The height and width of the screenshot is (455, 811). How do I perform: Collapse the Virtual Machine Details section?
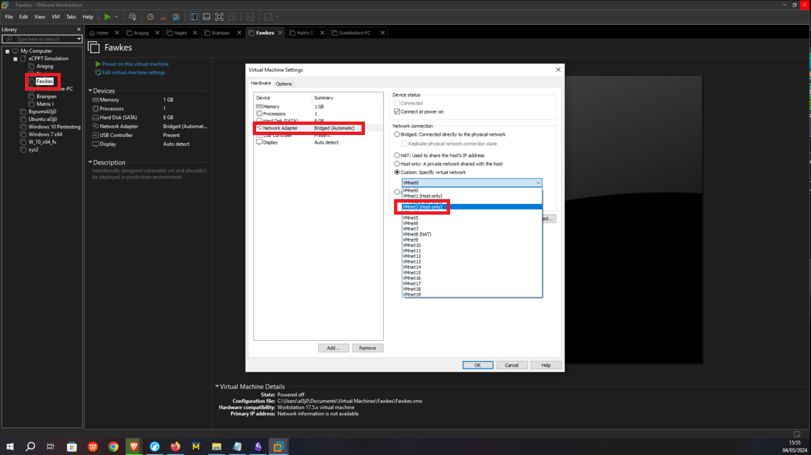click(x=217, y=387)
